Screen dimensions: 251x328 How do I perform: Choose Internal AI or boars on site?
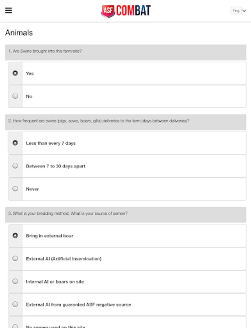pyautogui.click(x=15, y=281)
